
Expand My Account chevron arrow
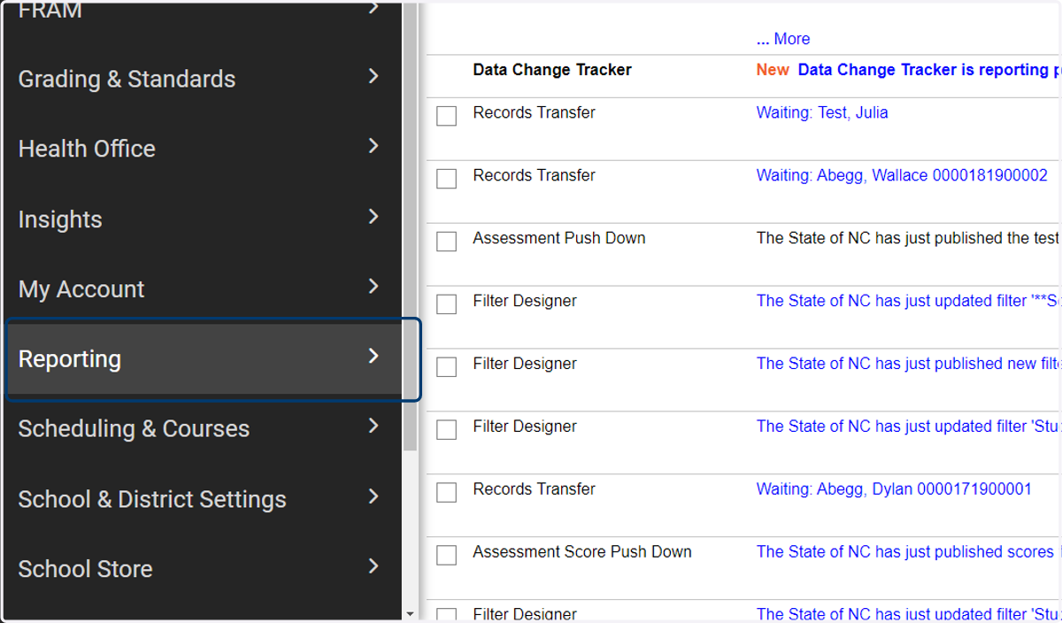click(x=373, y=286)
